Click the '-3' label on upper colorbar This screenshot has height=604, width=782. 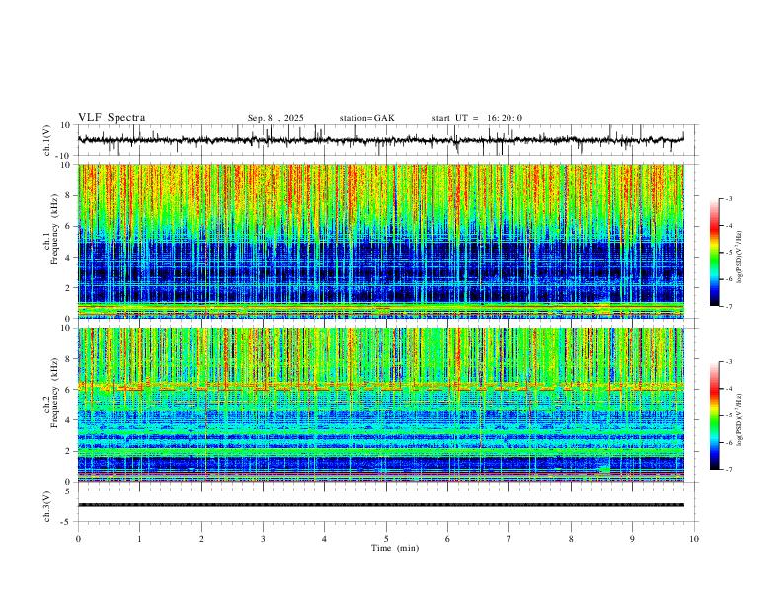tap(728, 198)
